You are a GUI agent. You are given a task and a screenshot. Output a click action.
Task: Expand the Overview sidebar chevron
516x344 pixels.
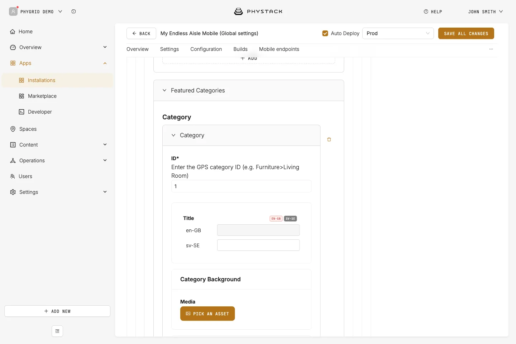point(105,47)
